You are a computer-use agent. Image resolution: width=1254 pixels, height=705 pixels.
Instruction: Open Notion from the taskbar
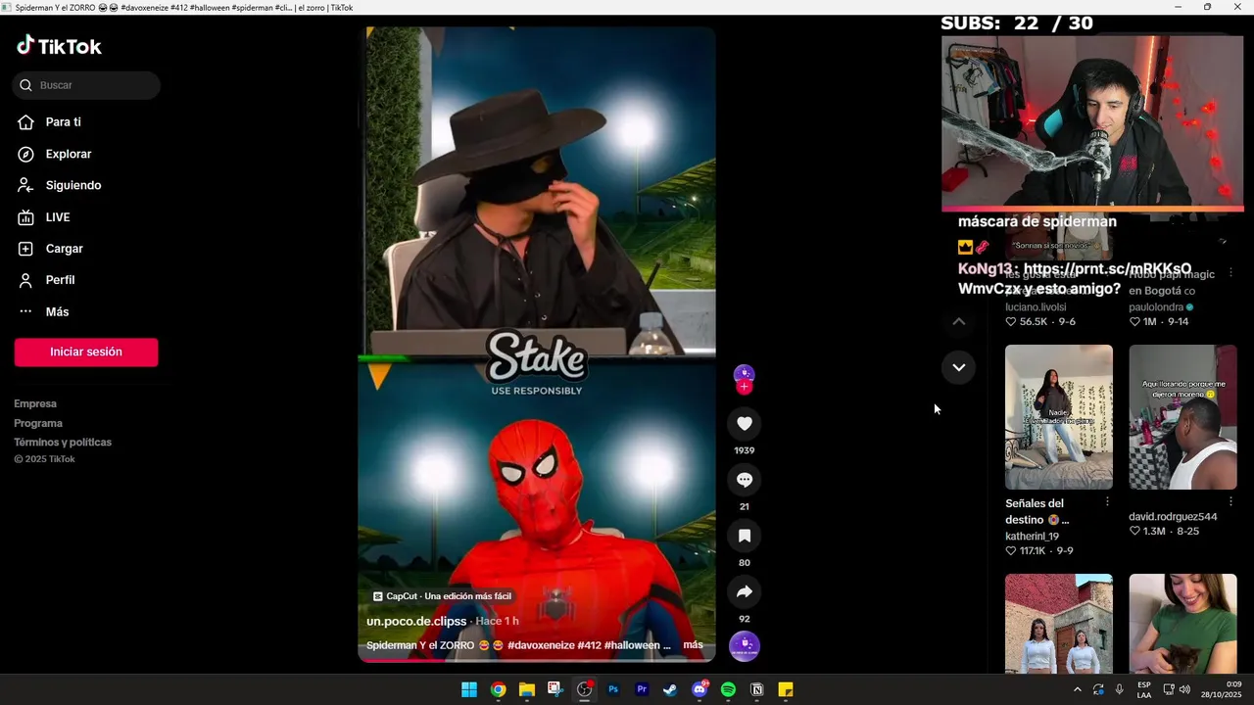click(x=757, y=689)
